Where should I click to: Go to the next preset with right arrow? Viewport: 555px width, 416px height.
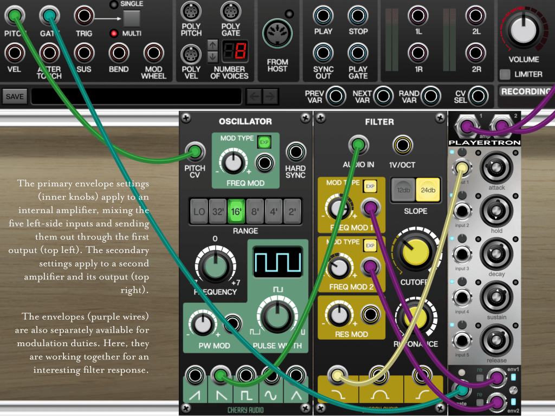(270, 96)
